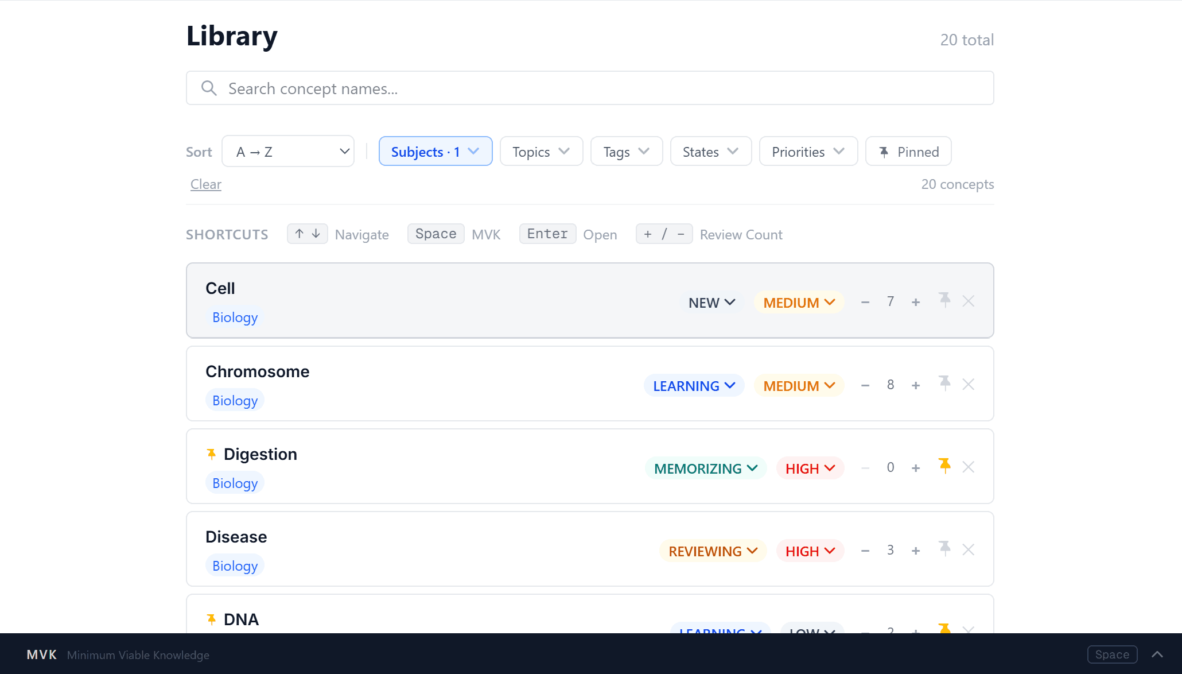Click the MVK logo in bottom bar
Viewport: 1182px width, 674px height.
[42, 655]
